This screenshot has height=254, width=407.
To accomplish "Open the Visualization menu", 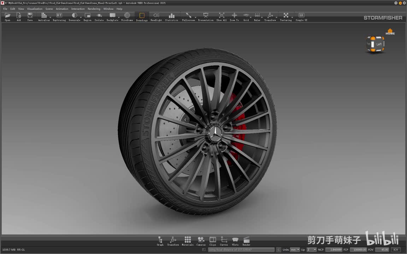I will [x=35, y=9].
